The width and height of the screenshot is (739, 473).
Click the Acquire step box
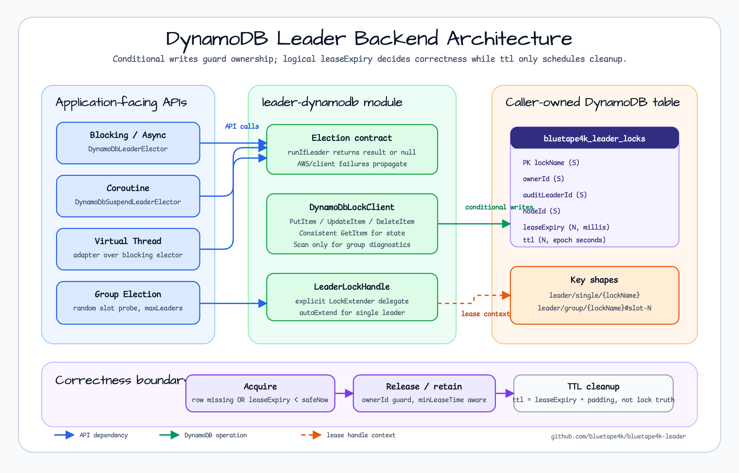260,393
